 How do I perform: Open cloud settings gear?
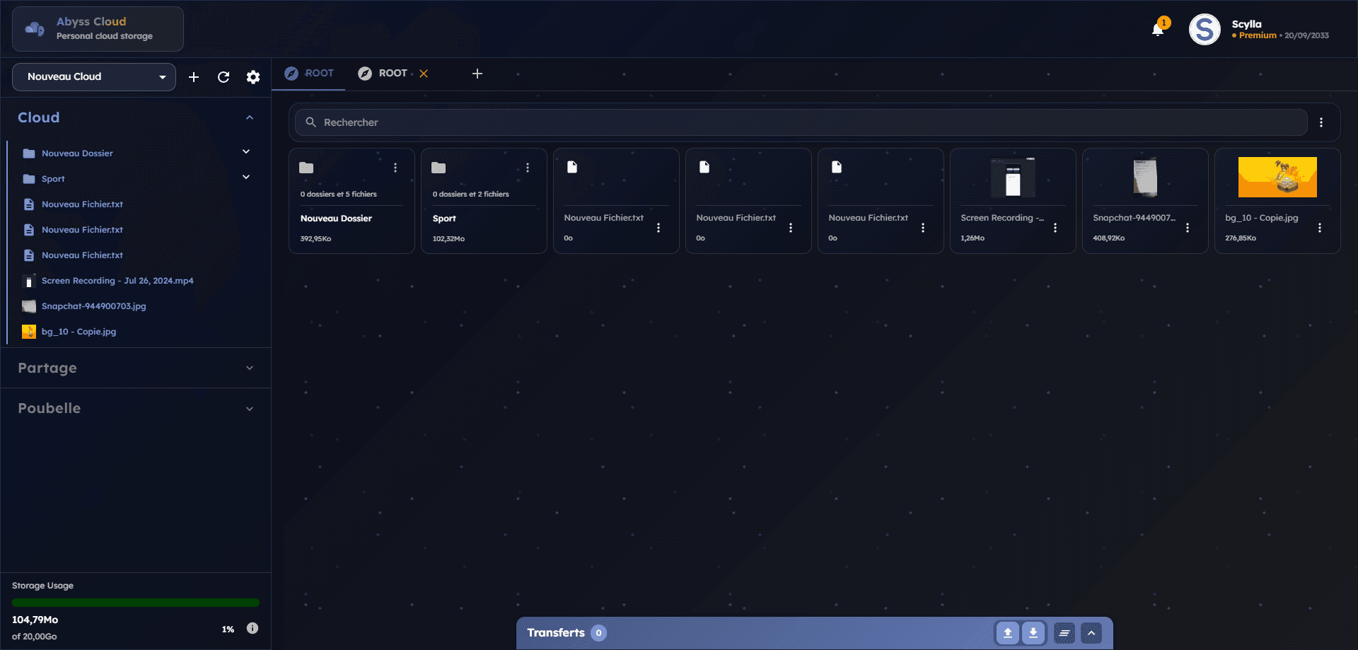point(253,77)
